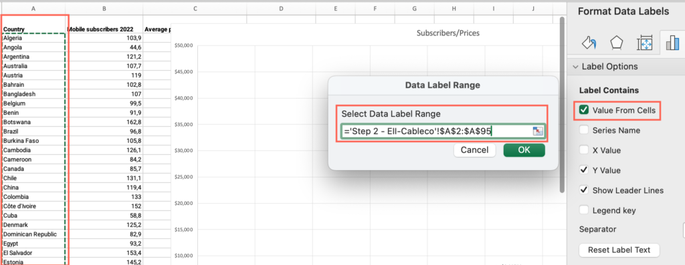The image size is (685, 265).
Task: Select the El Salvador cell
Action: pos(33,253)
